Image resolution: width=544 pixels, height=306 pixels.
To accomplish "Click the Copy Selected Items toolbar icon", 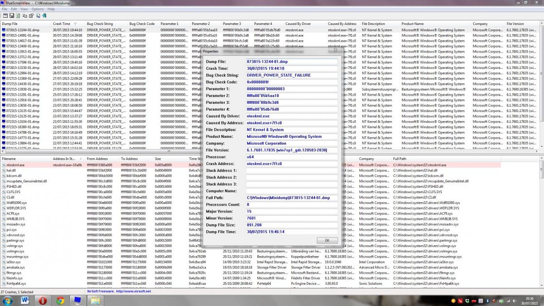I will pyautogui.click(x=25, y=16).
